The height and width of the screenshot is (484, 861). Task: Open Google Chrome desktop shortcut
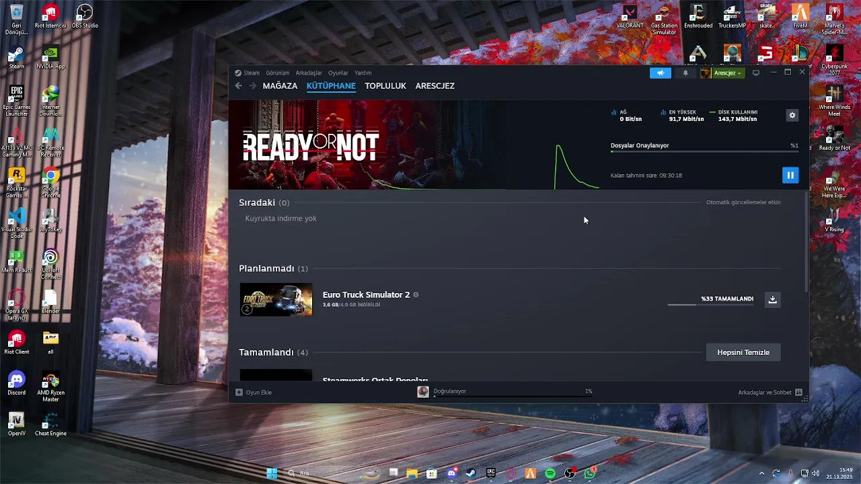tap(50, 183)
